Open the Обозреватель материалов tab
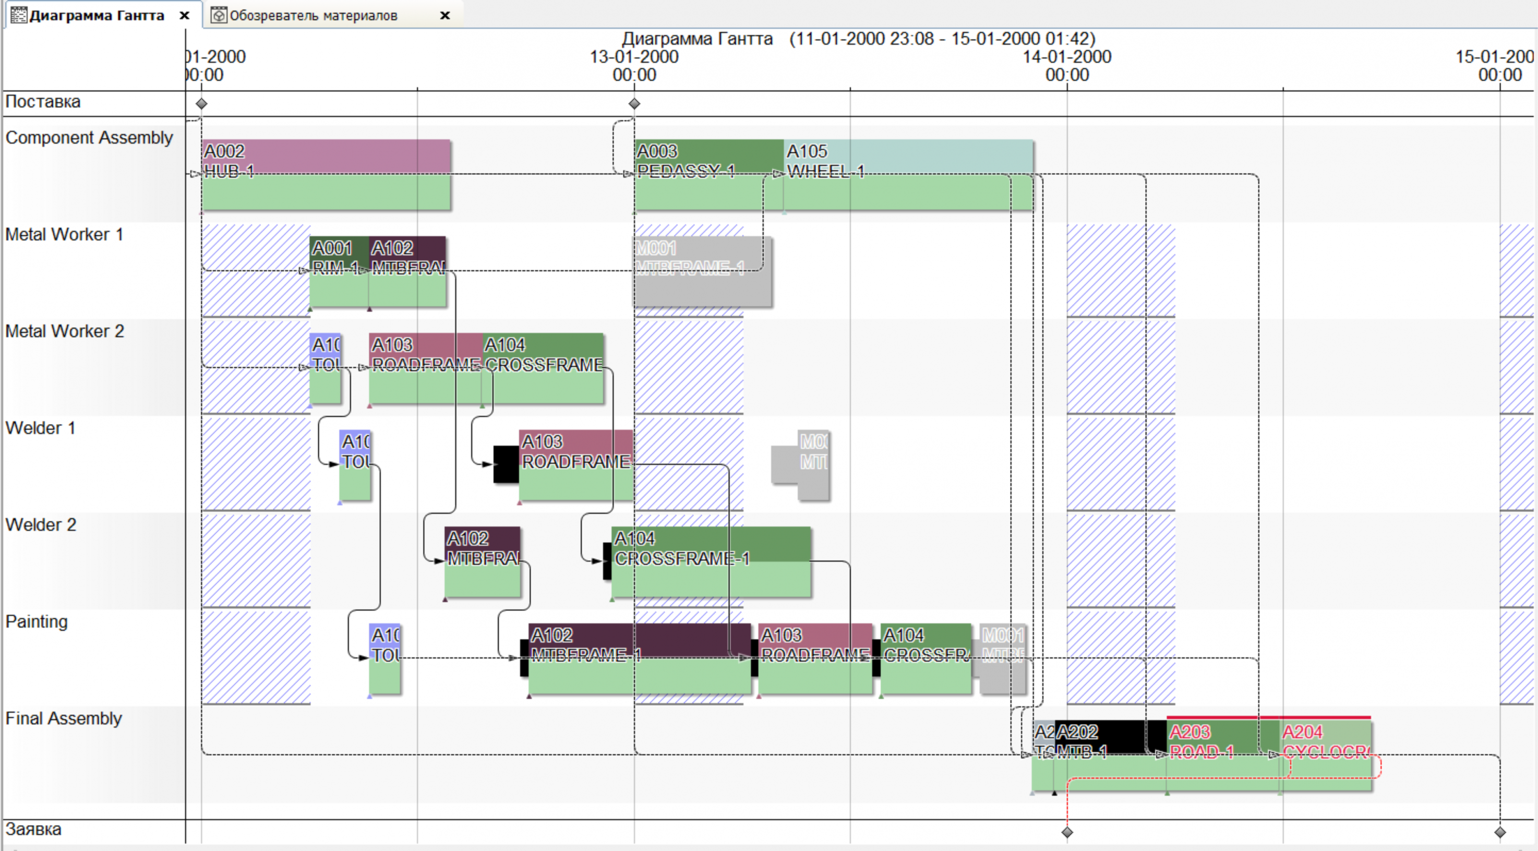This screenshot has width=1538, height=851. 313,16
